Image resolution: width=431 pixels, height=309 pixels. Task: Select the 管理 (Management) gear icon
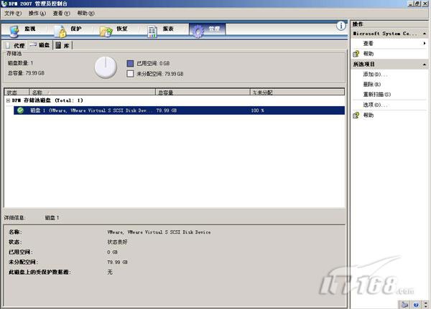pyautogui.click(x=198, y=31)
